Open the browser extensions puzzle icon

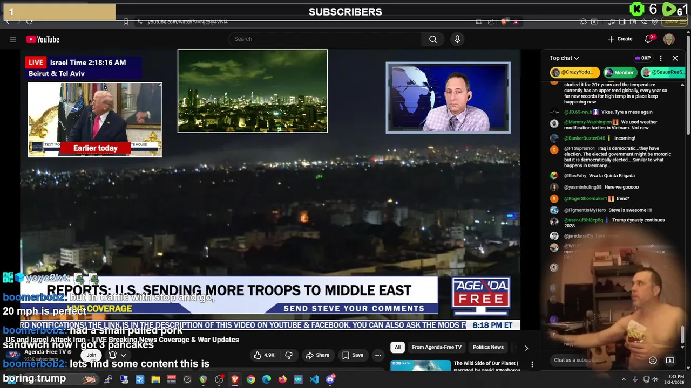coord(584,22)
